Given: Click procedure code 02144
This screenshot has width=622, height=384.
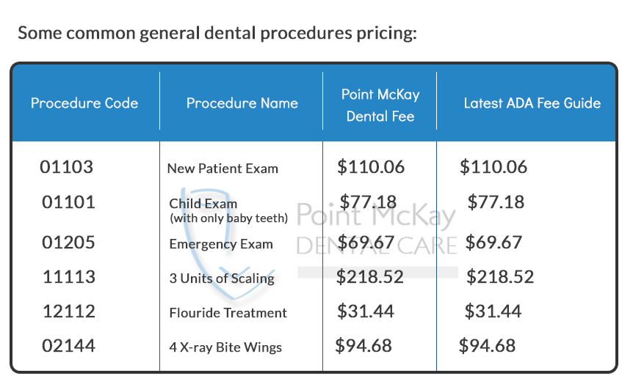Looking at the screenshot, I should click(x=68, y=346).
